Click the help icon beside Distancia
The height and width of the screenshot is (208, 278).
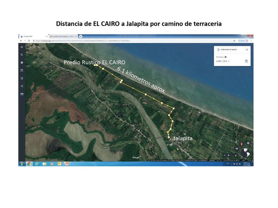tap(226, 57)
